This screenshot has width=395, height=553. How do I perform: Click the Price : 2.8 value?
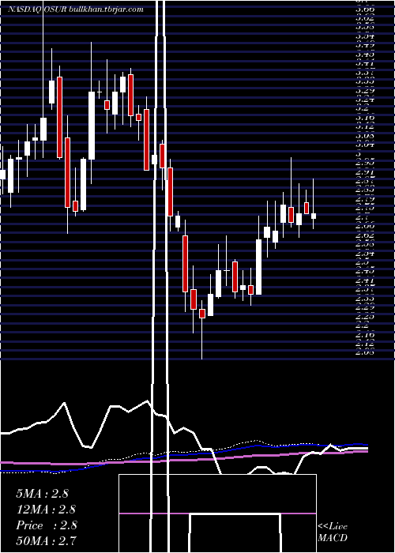47,525
